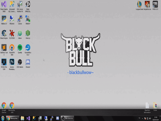Select the Adobe Photoshop desktop shortcut
Image resolution: width=161 pixels, height=121 pixels.
(12, 65)
